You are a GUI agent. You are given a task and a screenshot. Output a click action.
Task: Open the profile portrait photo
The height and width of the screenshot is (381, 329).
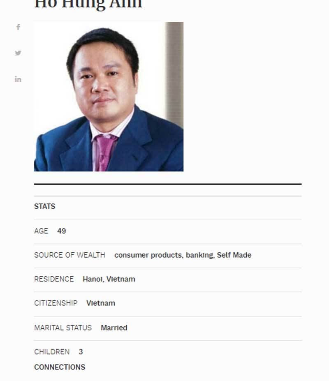click(x=109, y=97)
